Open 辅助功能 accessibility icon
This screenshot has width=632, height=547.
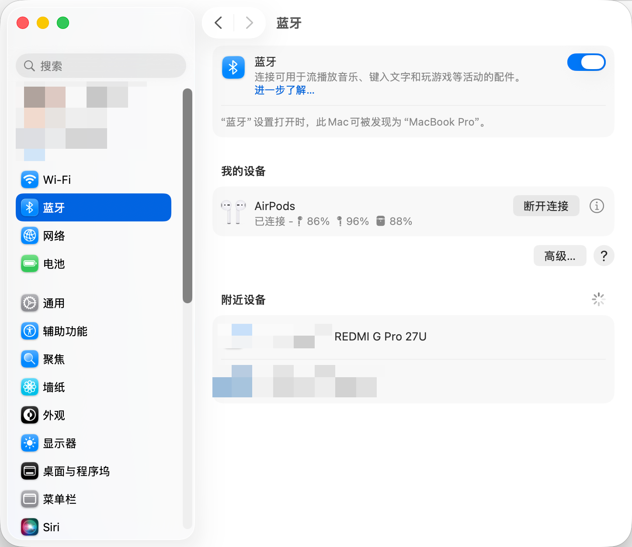[x=30, y=331]
